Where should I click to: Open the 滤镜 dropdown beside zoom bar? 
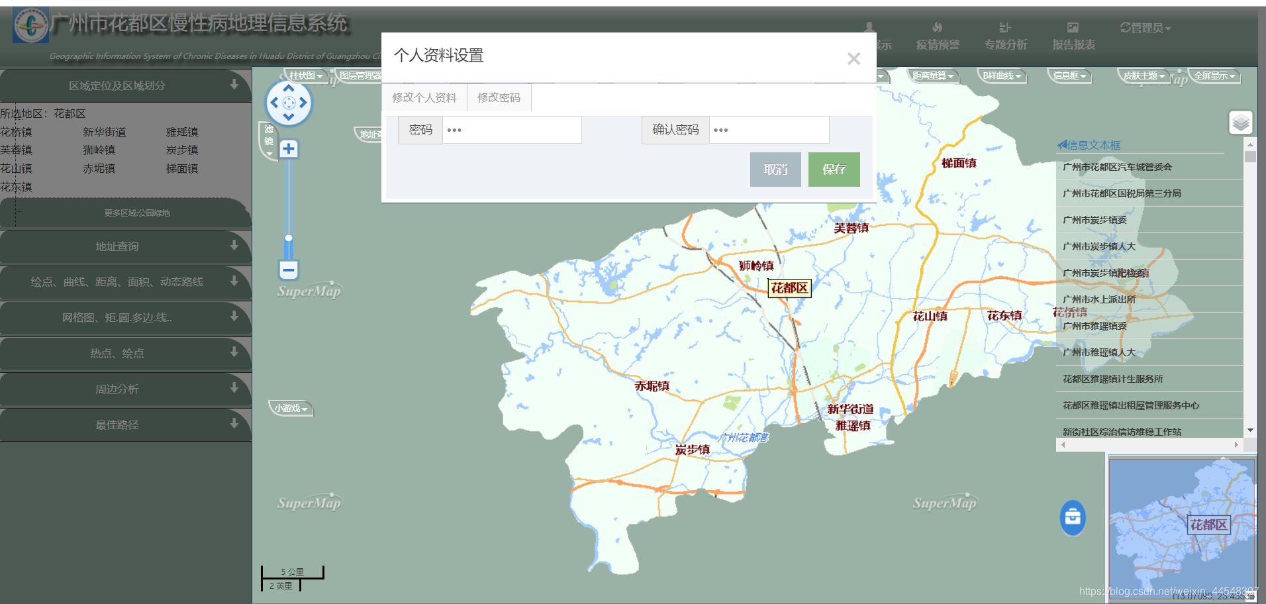coord(269,140)
